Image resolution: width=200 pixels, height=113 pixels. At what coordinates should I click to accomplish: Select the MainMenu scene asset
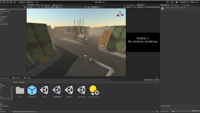click(69, 92)
